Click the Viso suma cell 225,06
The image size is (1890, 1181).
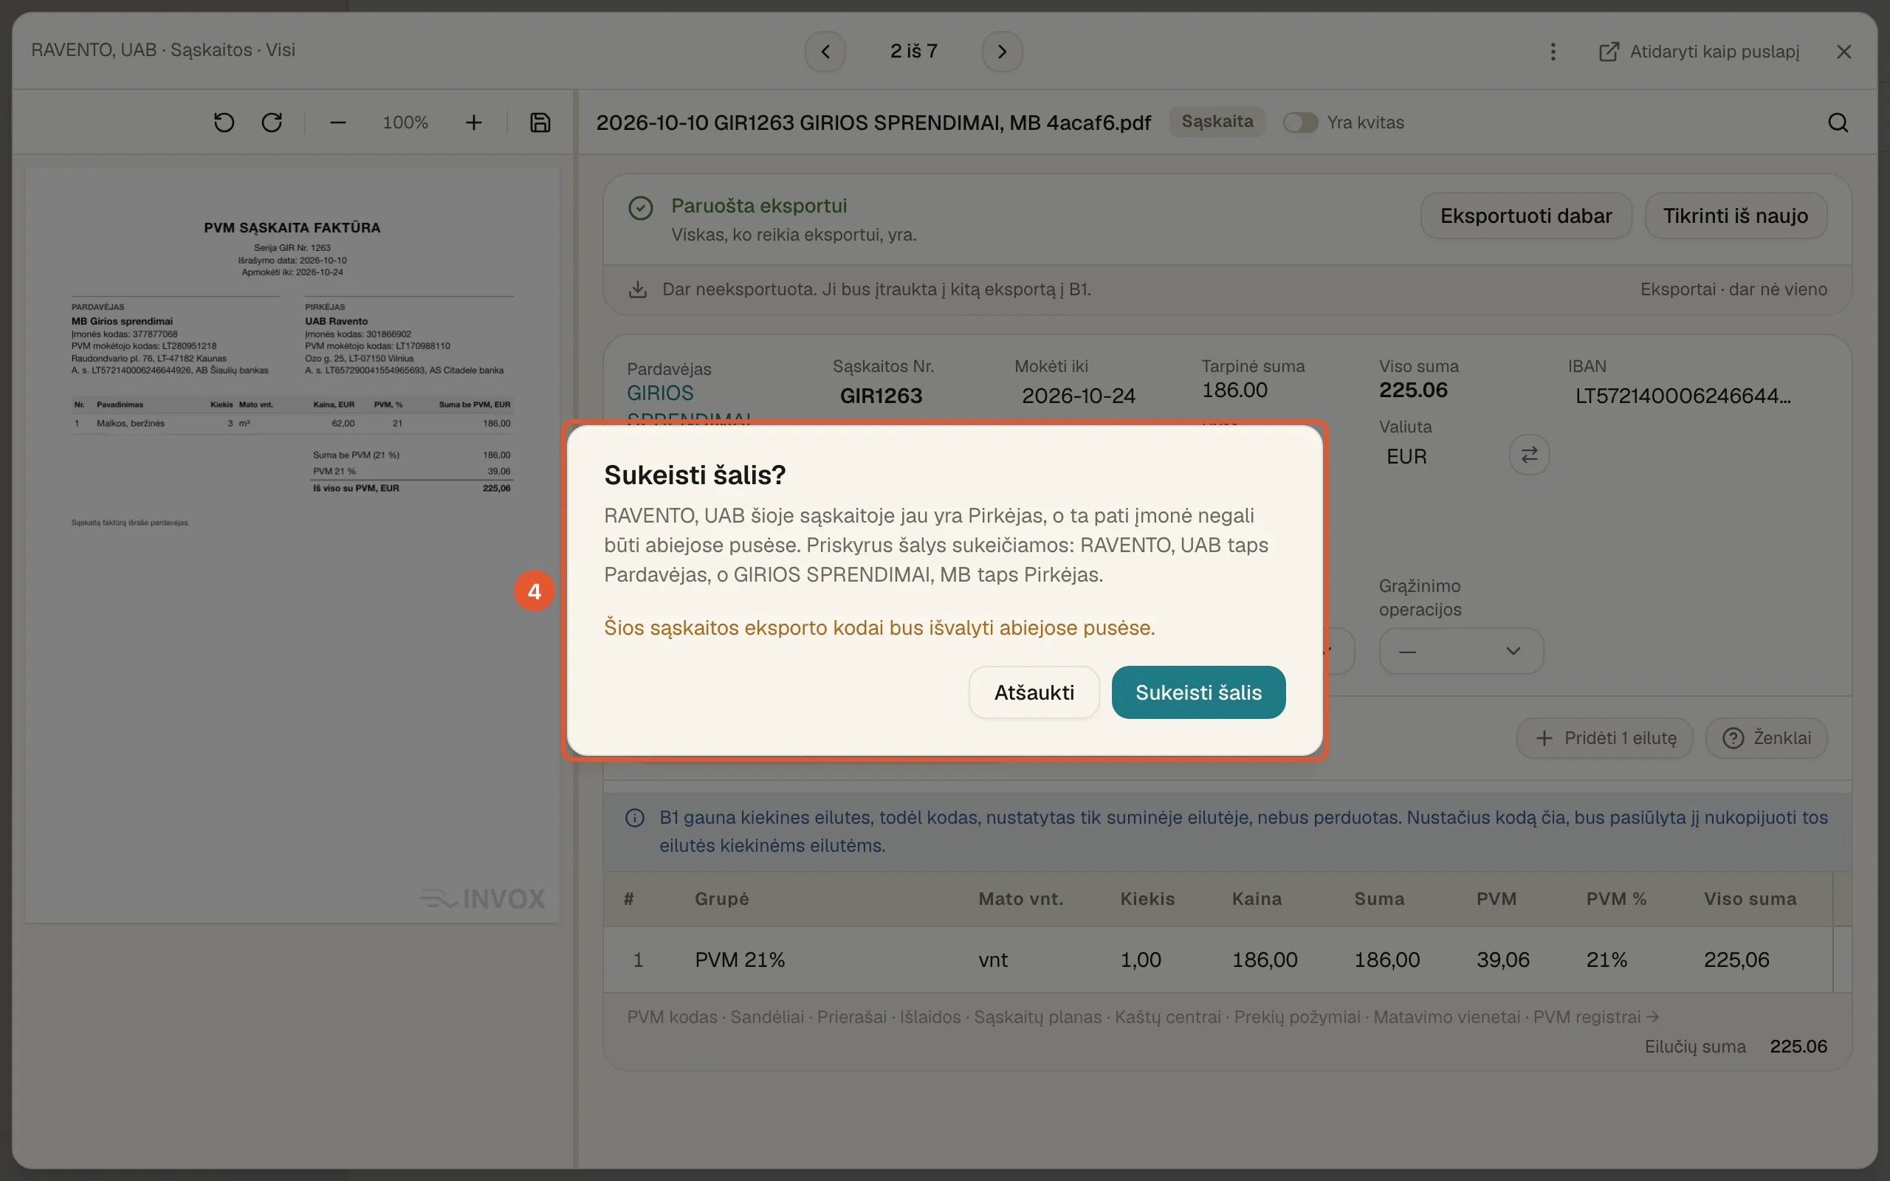coord(1736,960)
